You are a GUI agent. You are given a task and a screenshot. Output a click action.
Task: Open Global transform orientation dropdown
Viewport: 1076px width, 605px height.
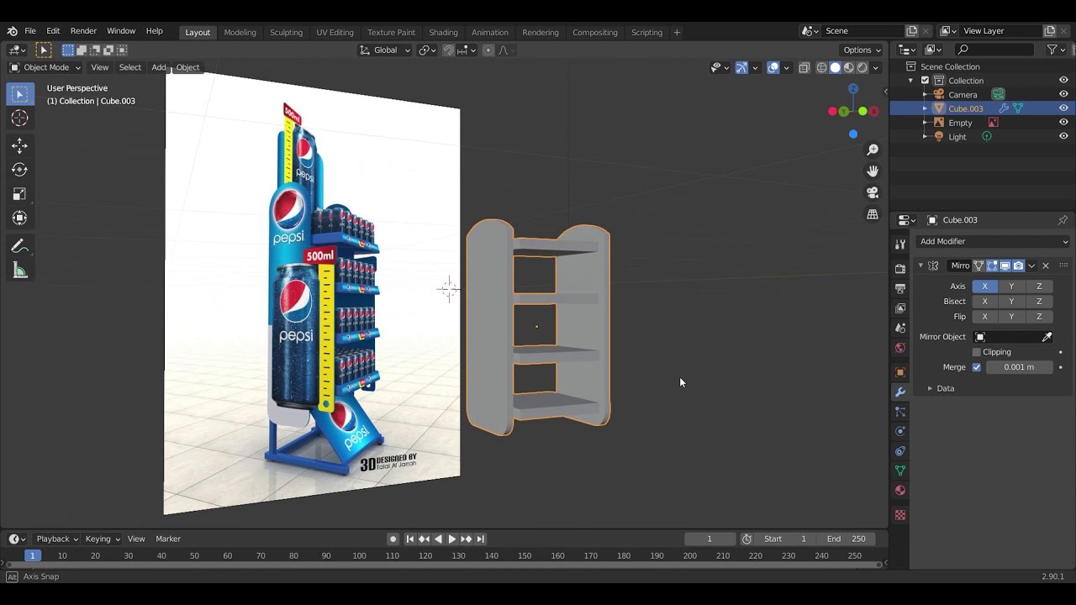pos(385,50)
